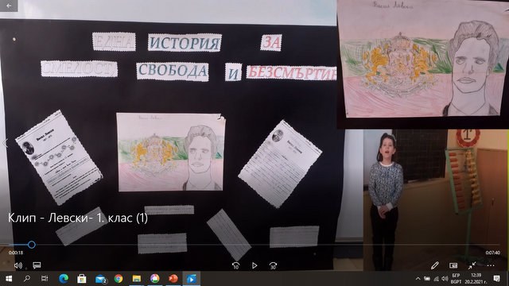Launch Microsoft Edge from taskbar
The width and height of the screenshot is (509, 286).
[x=64, y=279]
